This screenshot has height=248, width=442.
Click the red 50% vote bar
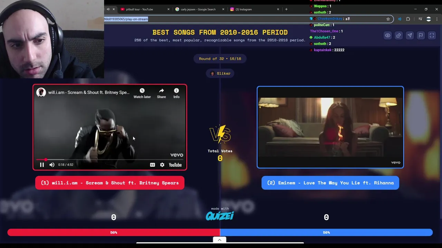coord(114,232)
